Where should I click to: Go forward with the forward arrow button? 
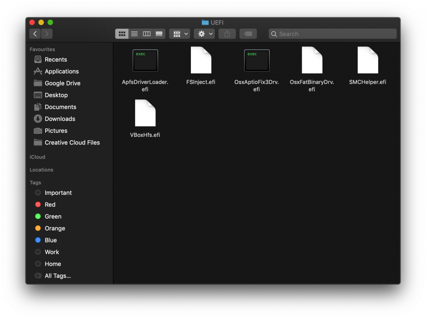(47, 34)
